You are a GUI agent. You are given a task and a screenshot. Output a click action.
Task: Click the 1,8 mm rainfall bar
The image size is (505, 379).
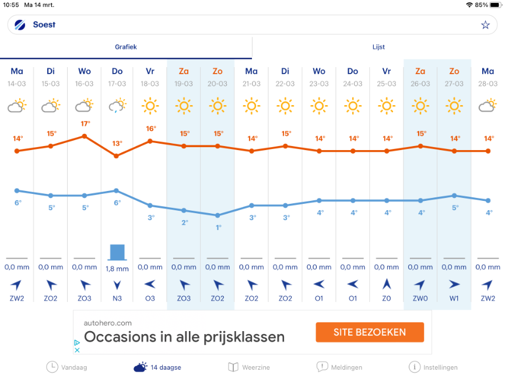[x=117, y=252]
